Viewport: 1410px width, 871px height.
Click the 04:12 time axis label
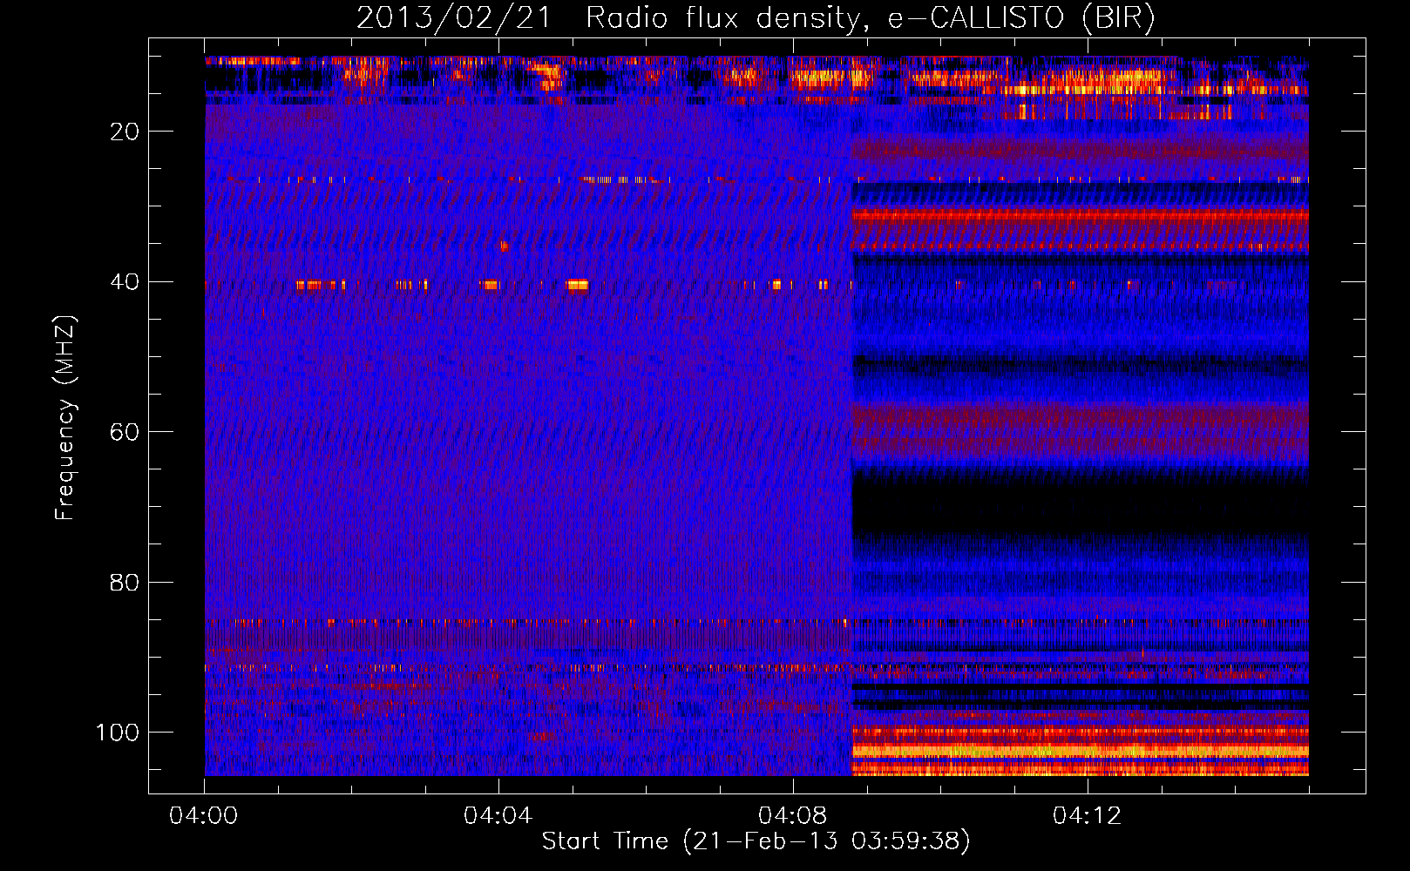coord(1088,816)
